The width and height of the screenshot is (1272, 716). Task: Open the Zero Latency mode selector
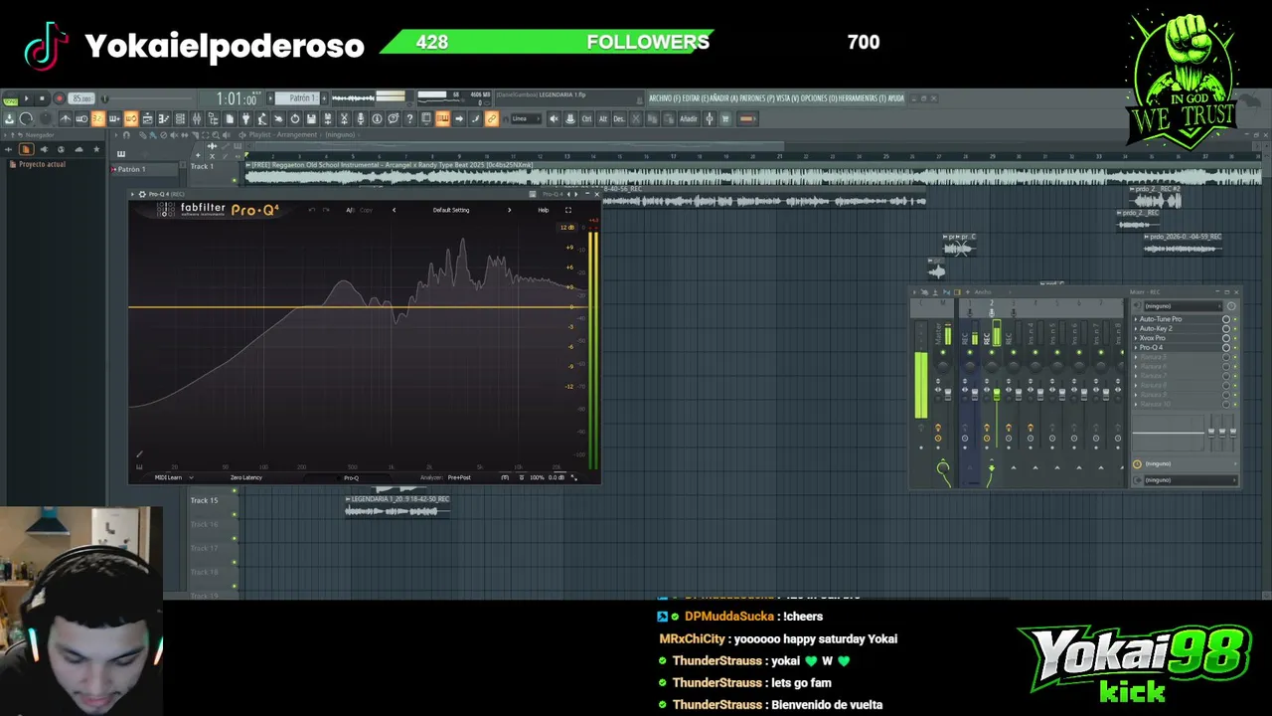[x=245, y=477]
